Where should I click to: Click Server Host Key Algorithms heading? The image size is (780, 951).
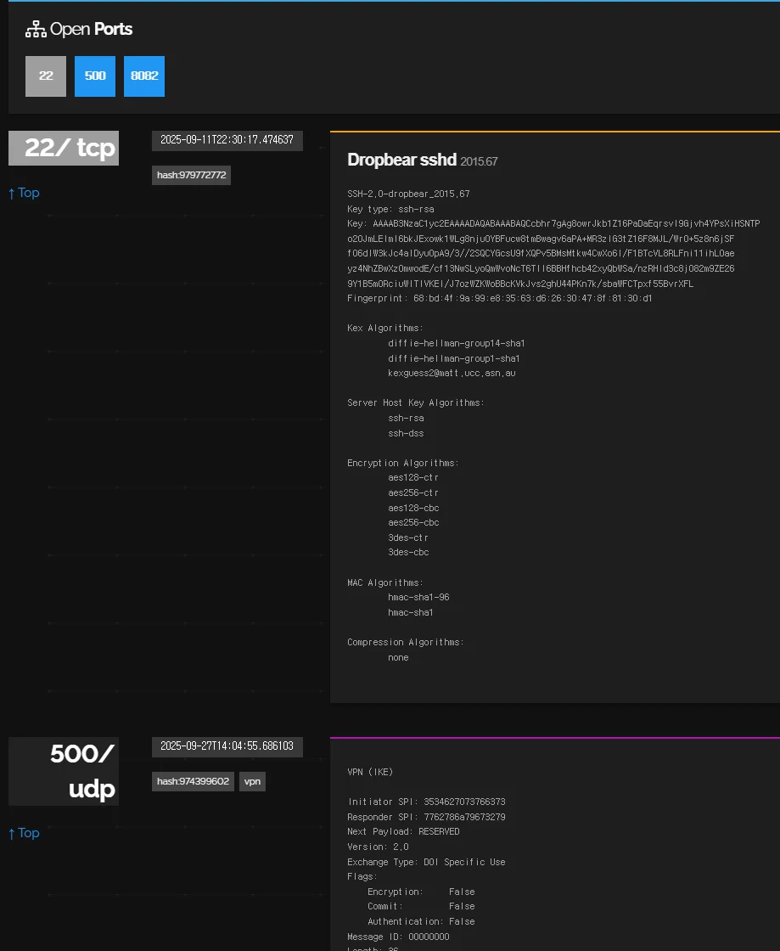tap(416, 402)
